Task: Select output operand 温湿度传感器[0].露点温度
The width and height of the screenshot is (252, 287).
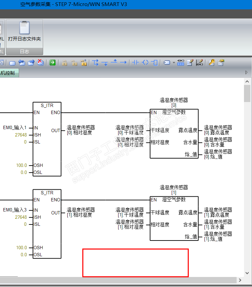Action: [218, 130]
